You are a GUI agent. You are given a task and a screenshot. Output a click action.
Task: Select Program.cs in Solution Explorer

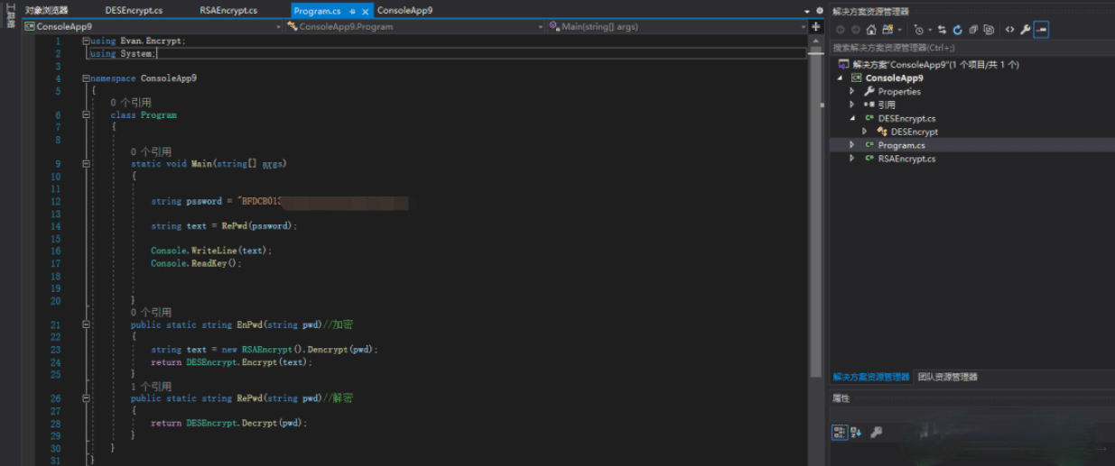pos(901,145)
